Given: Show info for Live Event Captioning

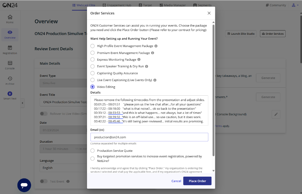Looking at the screenshot, I should (155, 80).
